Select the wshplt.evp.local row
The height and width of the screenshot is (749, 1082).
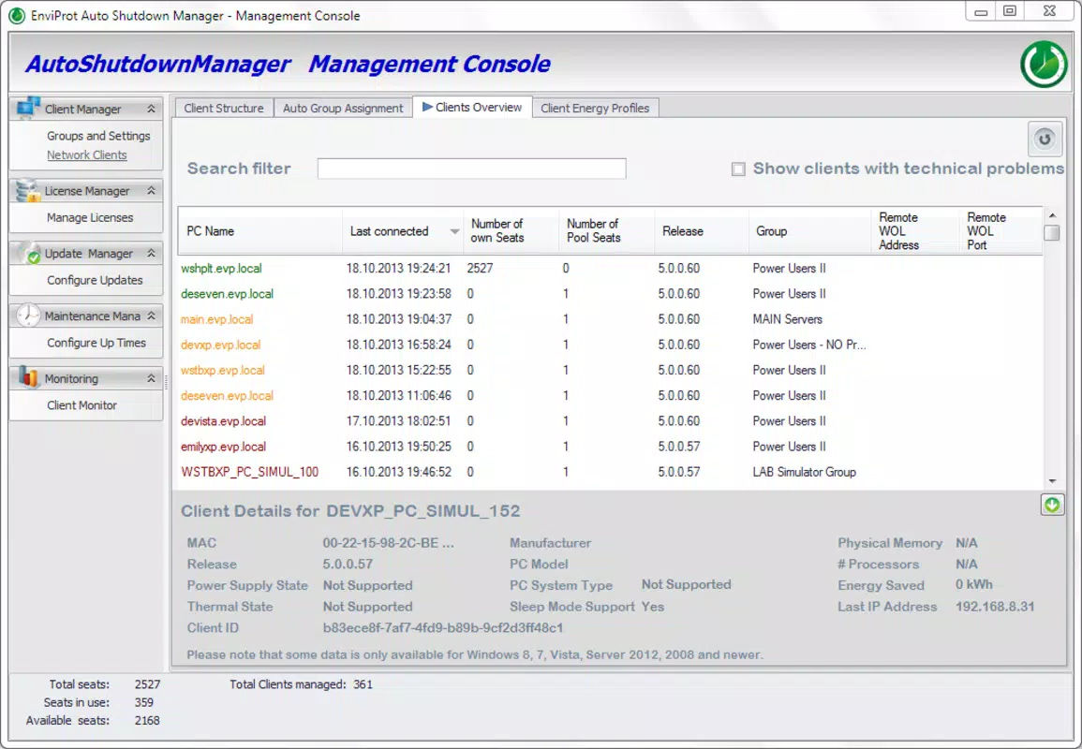610,269
